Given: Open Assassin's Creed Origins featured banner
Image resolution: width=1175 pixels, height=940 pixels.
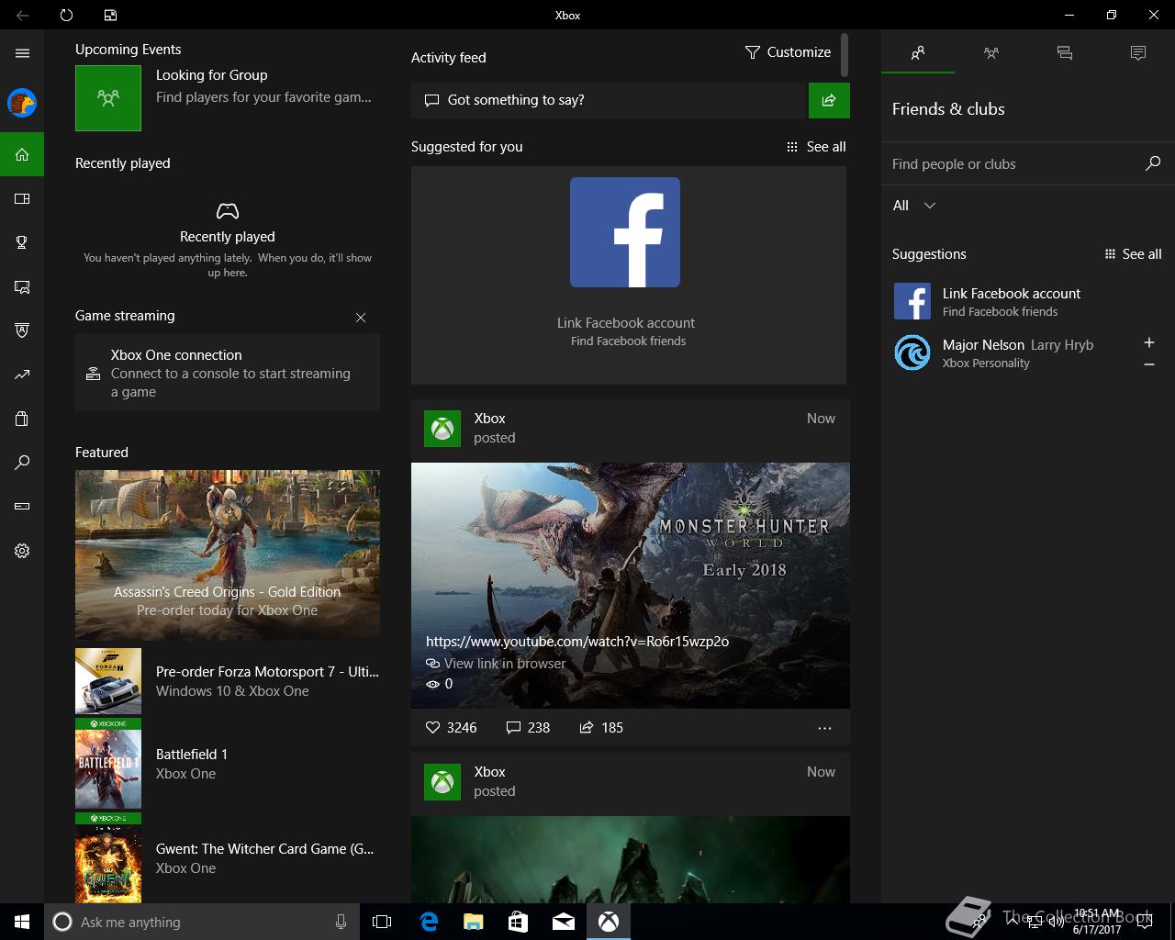Looking at the screenshot, I should tap(228, 554).
